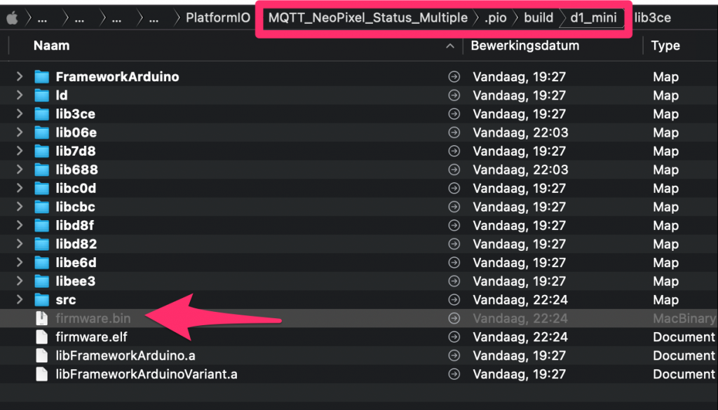The height and width of the screenshot is (410, 718).
Task: Click sync status icon beside libFrameworkArduinoVariant.a
Action: pos(454,374)
